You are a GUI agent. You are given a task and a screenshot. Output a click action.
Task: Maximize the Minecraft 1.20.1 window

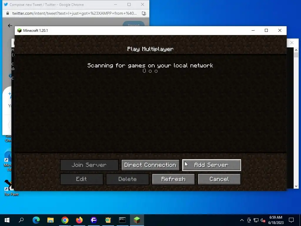tap(266, 30)
